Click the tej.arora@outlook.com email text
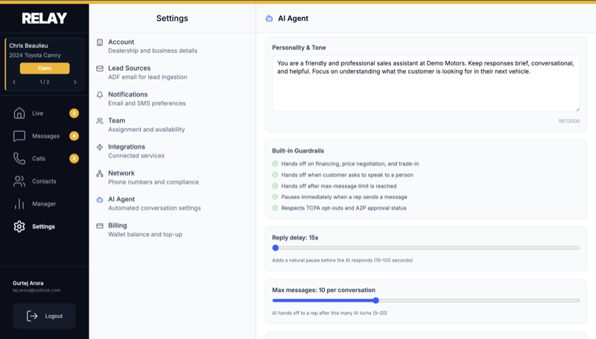 click(x=37, y=290)
